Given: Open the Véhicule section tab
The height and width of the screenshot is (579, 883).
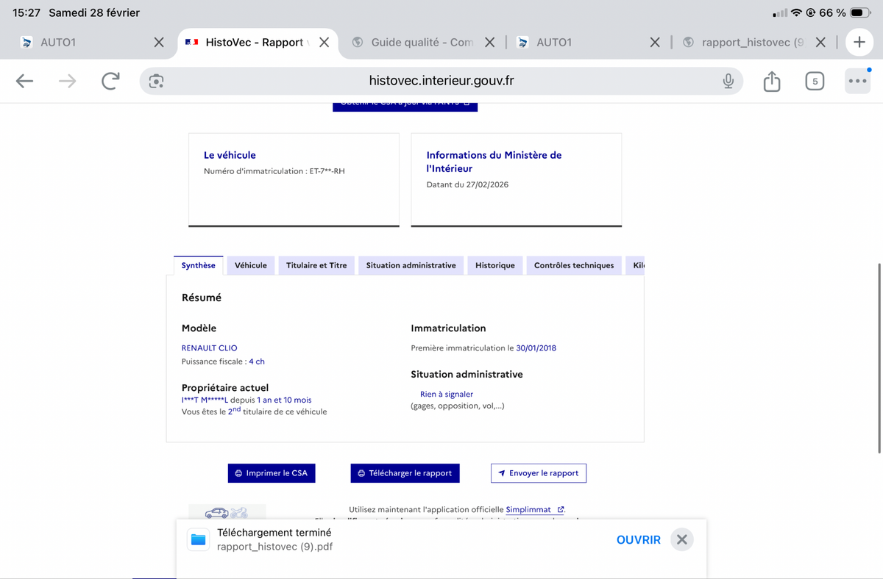Looking at the screenshot, I should tap(250, 265).
